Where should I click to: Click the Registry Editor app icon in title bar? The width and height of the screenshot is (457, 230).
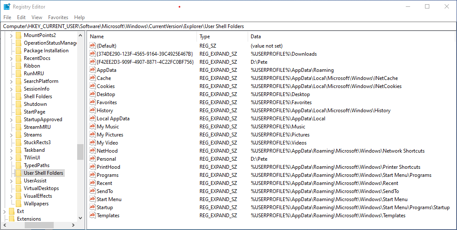coord(7,6)
